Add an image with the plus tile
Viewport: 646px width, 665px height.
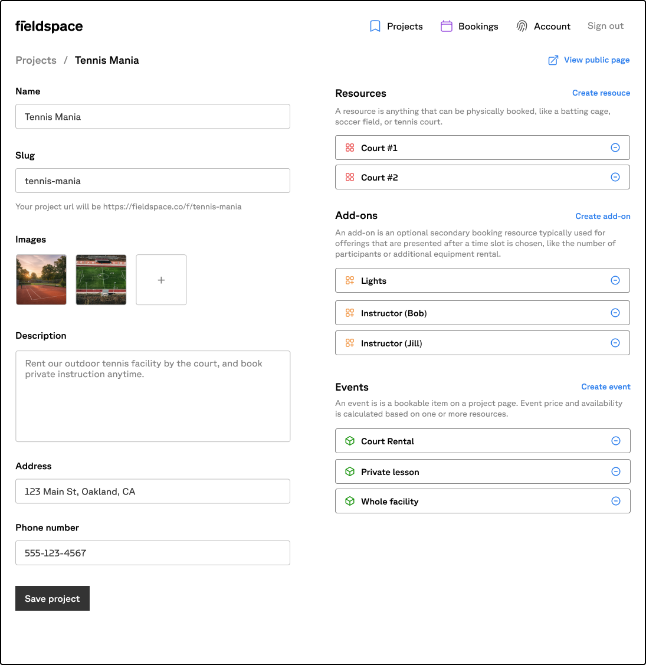coord(161,280)
